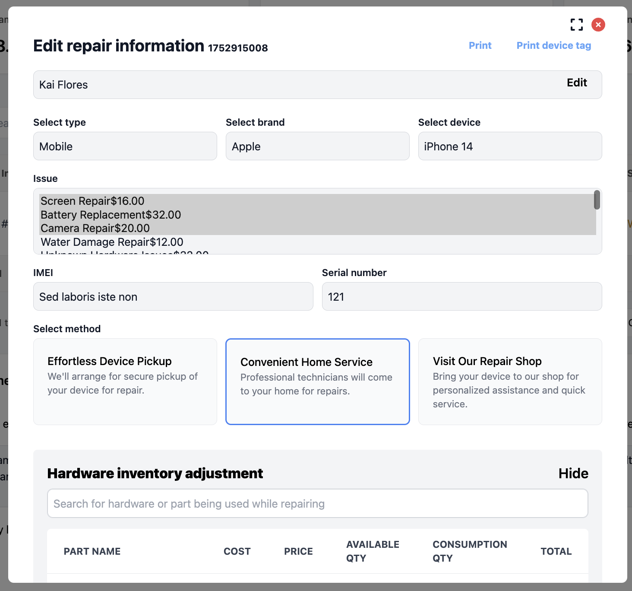Focus the IMEI input field
Viewport: 632px width, 591px height.
[x=173, y=297]
